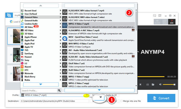Click the Samsung phone icon
The height and width of the screenshot is (109, 181).
(22, 54)
